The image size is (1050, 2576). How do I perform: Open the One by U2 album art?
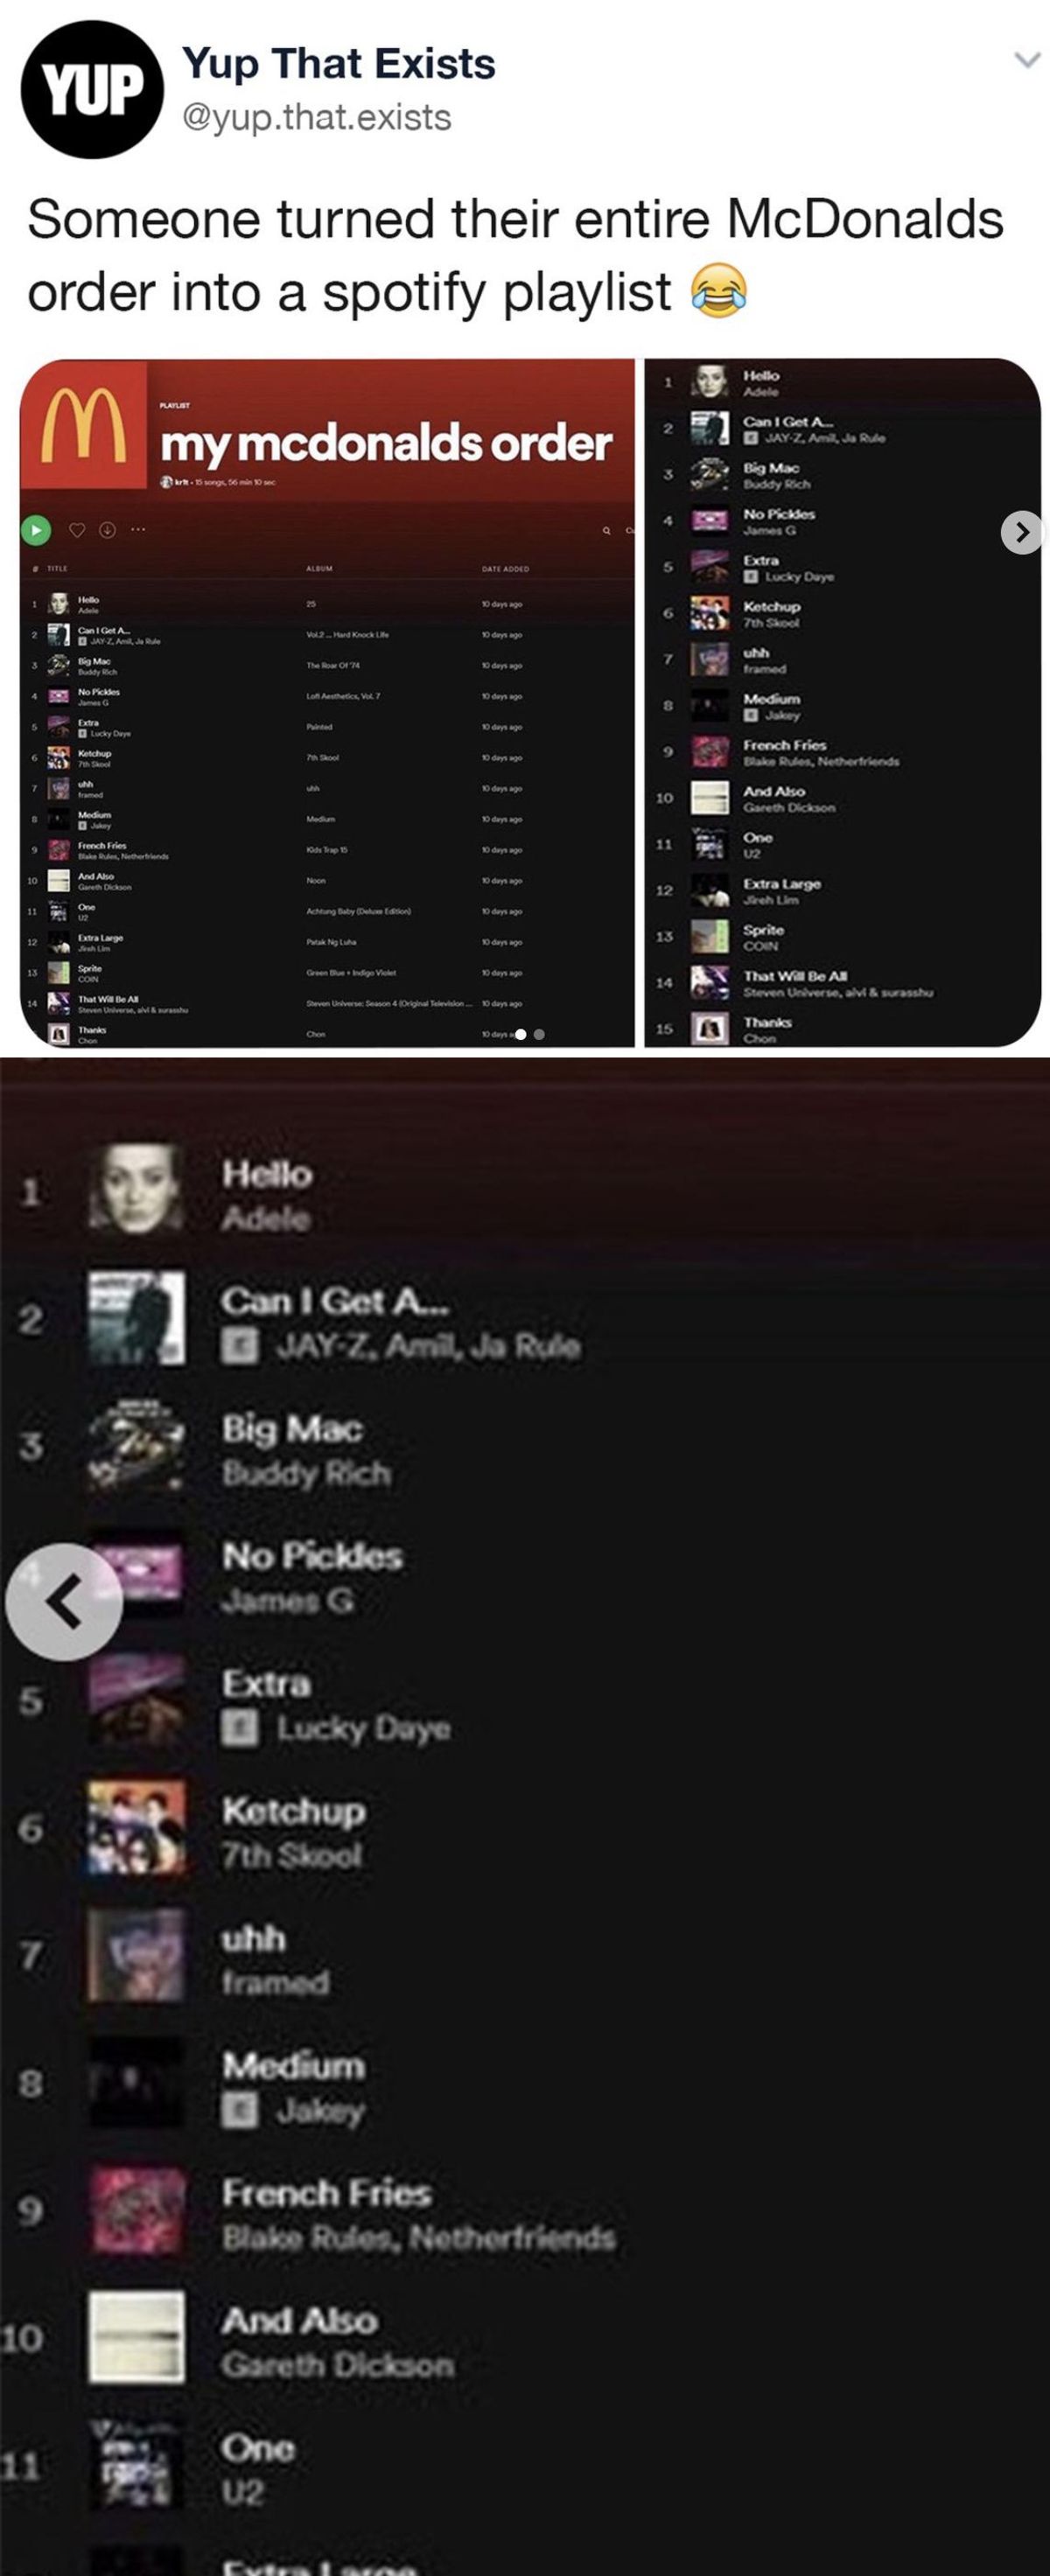click(136, 2466)
